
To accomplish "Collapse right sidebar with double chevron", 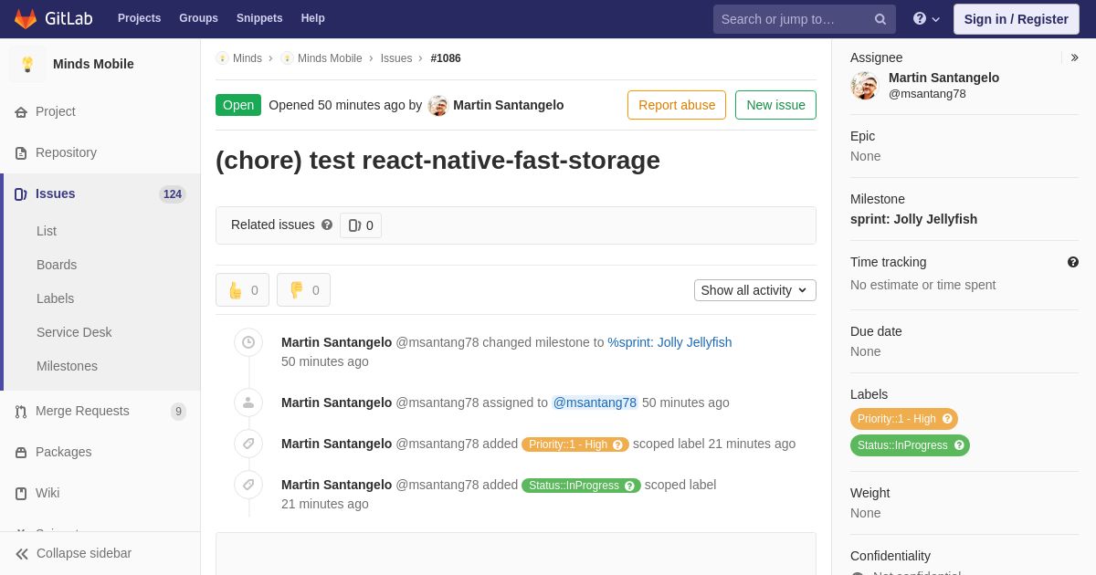I will click(1074, 57).
